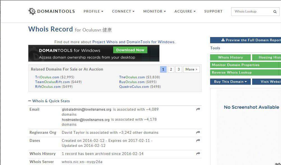Open the RiftOculus.com domain listing
This screenshot has height=165, width=281.
pos(48,87)
